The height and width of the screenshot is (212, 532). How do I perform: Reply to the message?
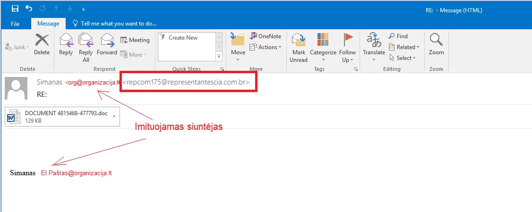(66, 44)
